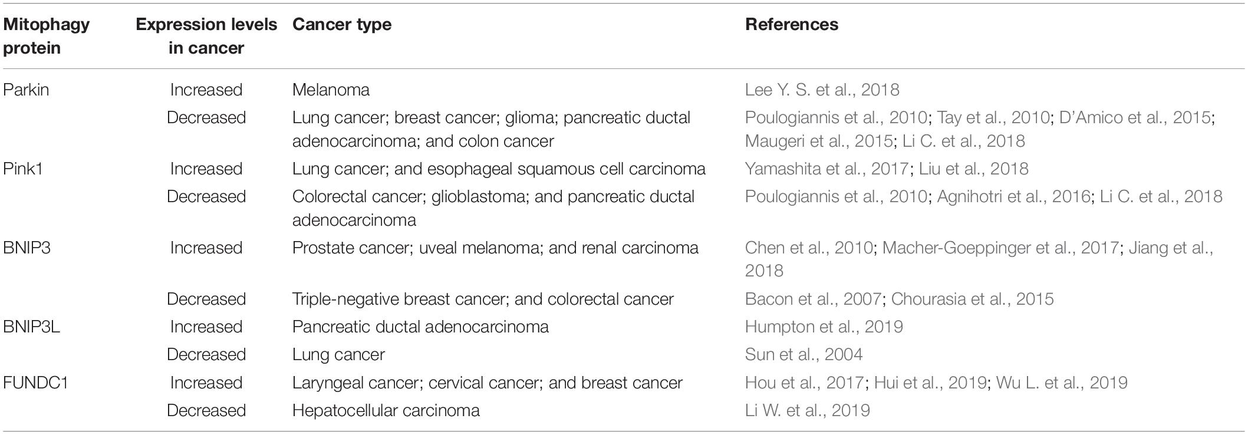The image size is (1248, 435).
Task: Open the D'Amico et al., 2015 citation
Action: [x=1135, y=117]
